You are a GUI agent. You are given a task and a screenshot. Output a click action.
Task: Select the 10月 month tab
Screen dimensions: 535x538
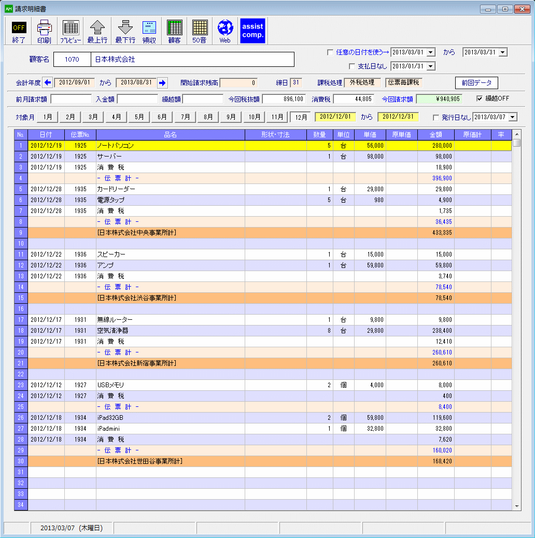[255, 117]
